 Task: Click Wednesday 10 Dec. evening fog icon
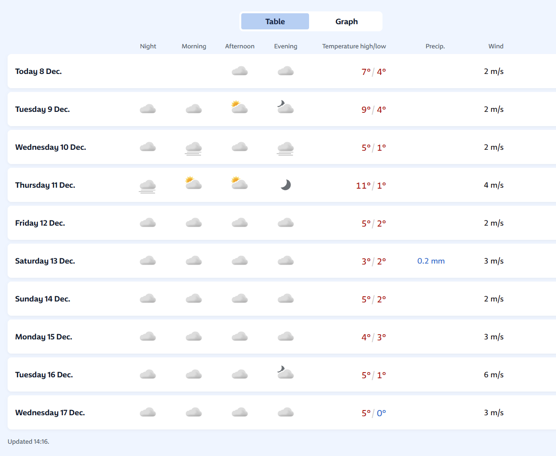pyautogui.click(x=285, y=148)
